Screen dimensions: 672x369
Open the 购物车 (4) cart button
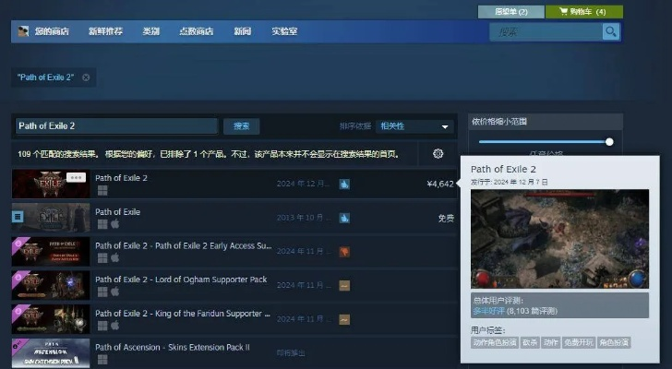pyautogui.click(x=584, y=12)
